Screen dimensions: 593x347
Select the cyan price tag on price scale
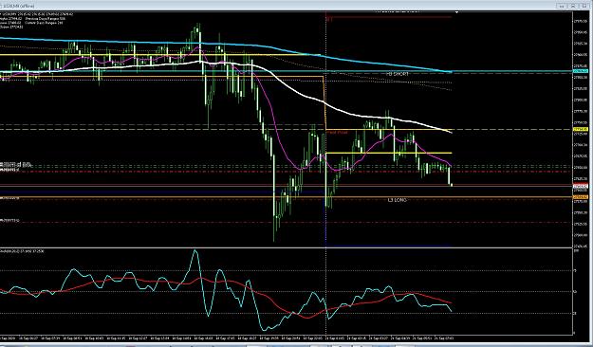coord(581,71)
